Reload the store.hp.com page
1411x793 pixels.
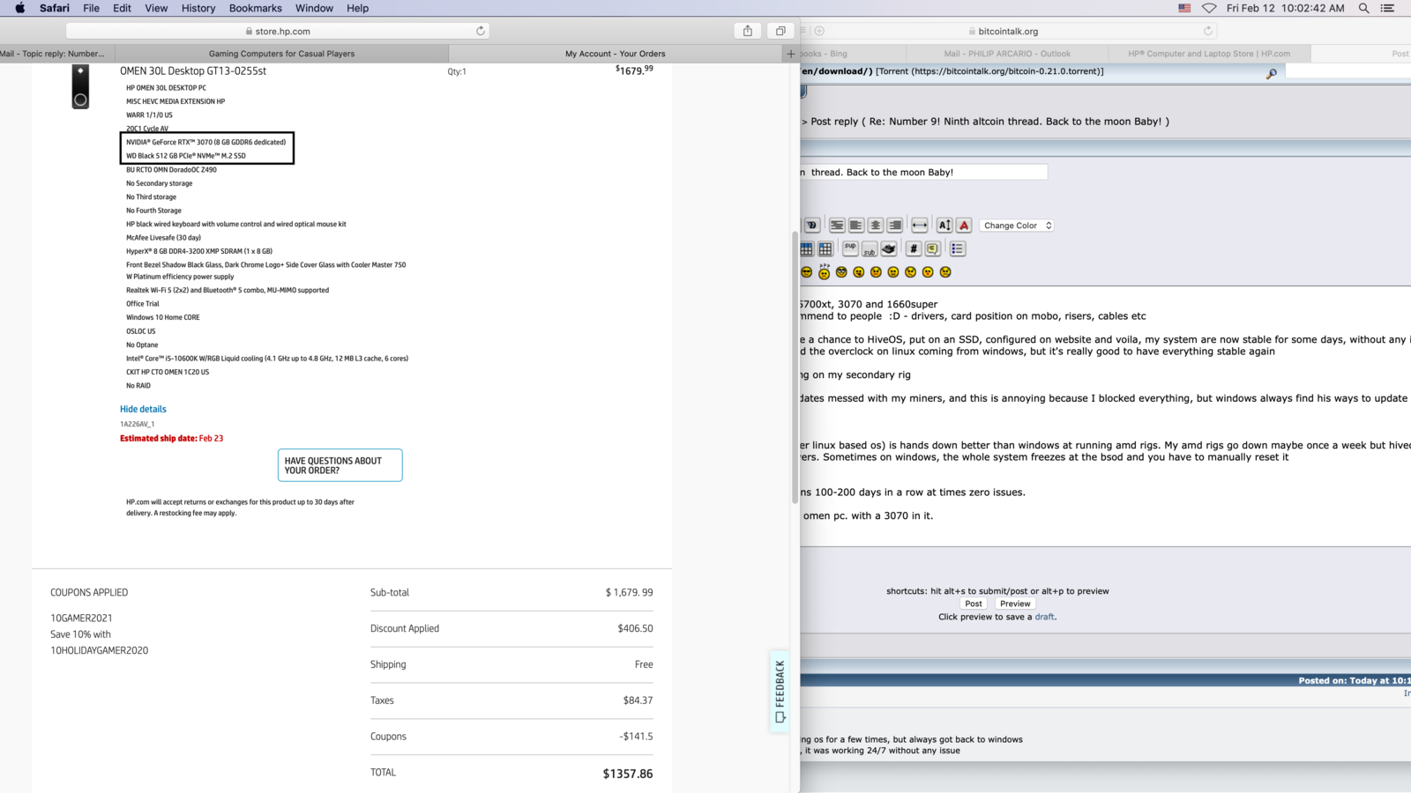point(481,31)
